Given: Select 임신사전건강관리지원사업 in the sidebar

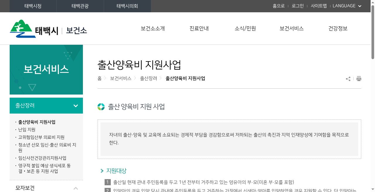Looking at the screenshot, I should (x=42, y=158).
